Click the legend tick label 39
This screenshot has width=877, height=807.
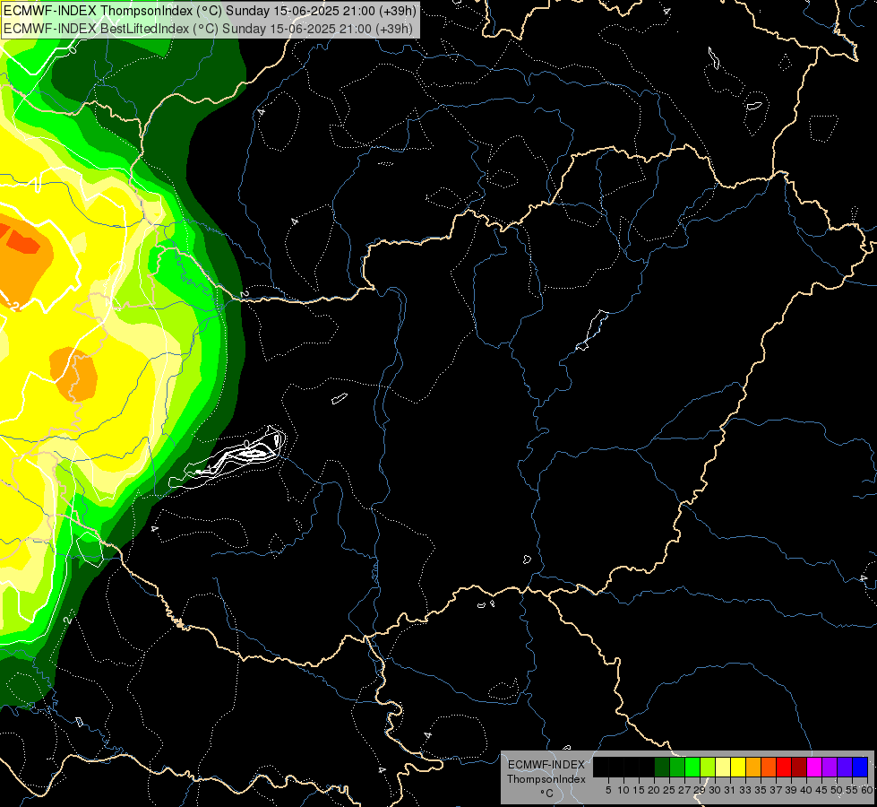(x=791, y=790)
